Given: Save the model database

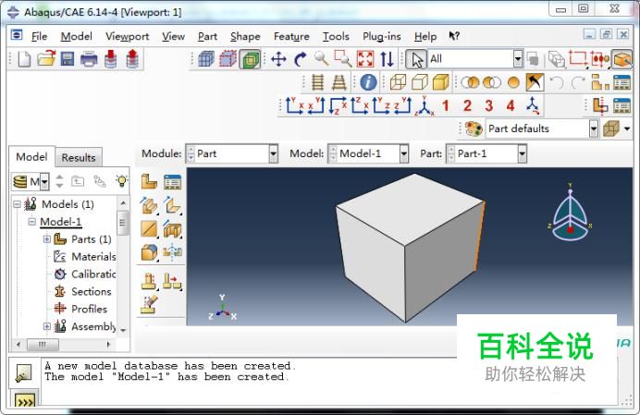Looking at the screenshot, I should point(68,59).
